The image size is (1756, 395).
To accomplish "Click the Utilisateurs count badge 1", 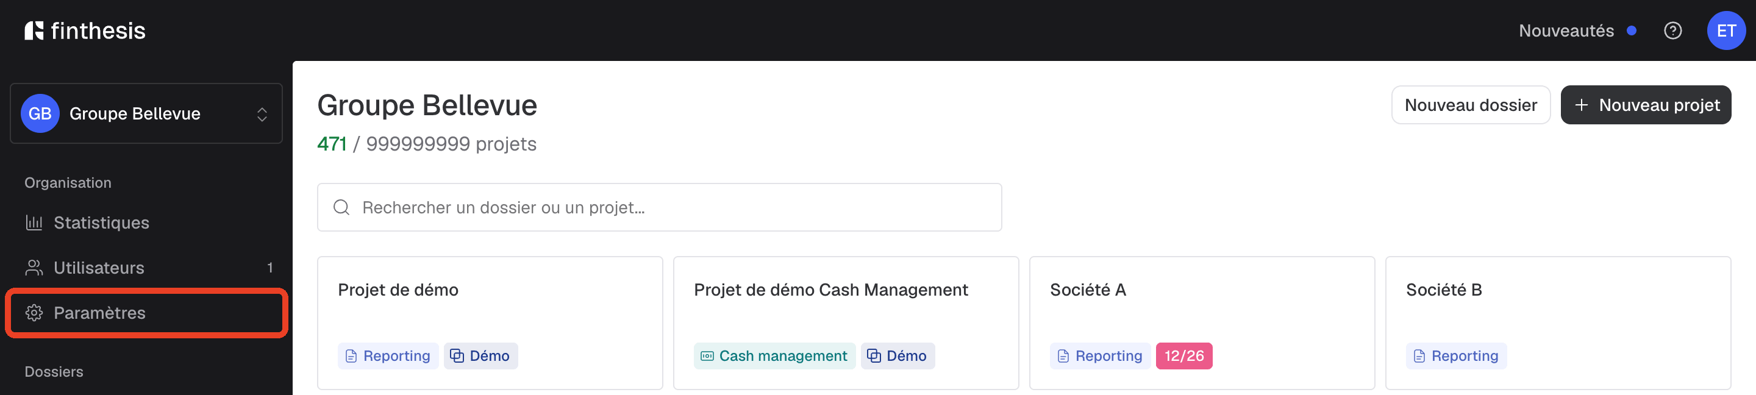I will tap(270, 267).
